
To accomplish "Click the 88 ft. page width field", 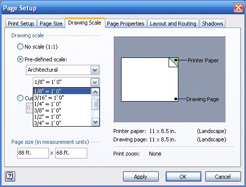I will click(33, 153).
